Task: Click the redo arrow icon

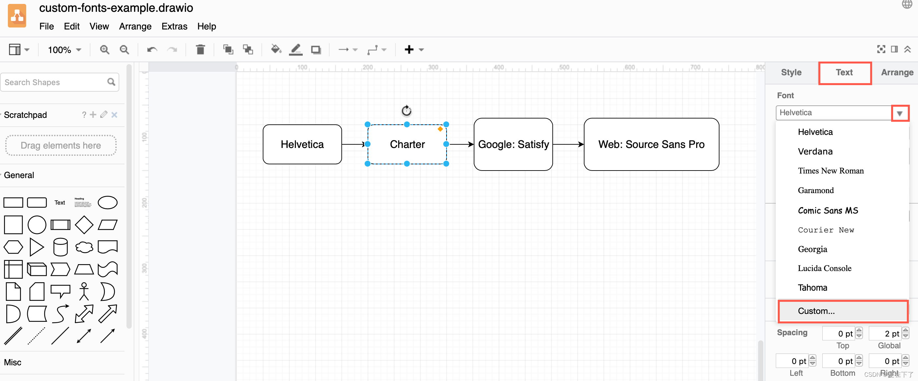Action: tap(172, 49)
